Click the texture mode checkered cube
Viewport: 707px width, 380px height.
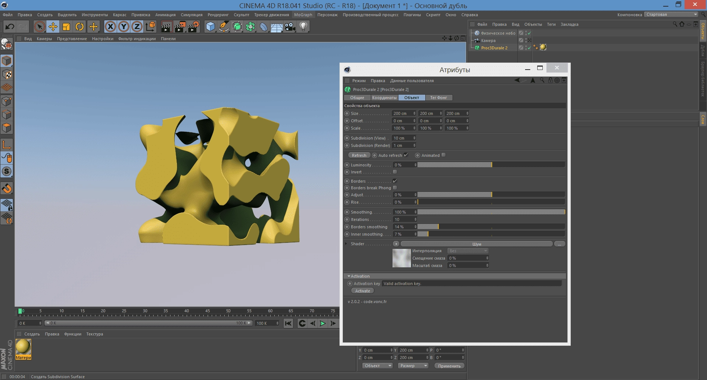point(7,74)
